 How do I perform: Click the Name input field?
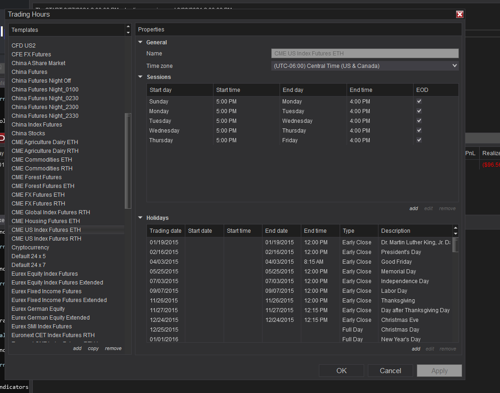[x=365, y=54]
